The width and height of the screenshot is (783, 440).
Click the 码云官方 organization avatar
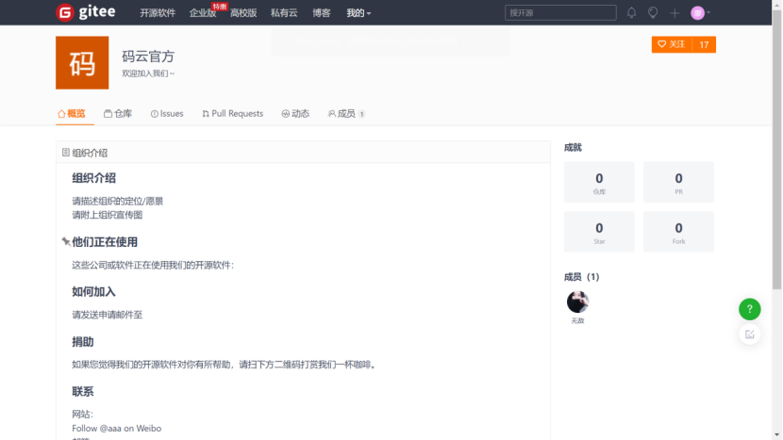pos(82,63)
